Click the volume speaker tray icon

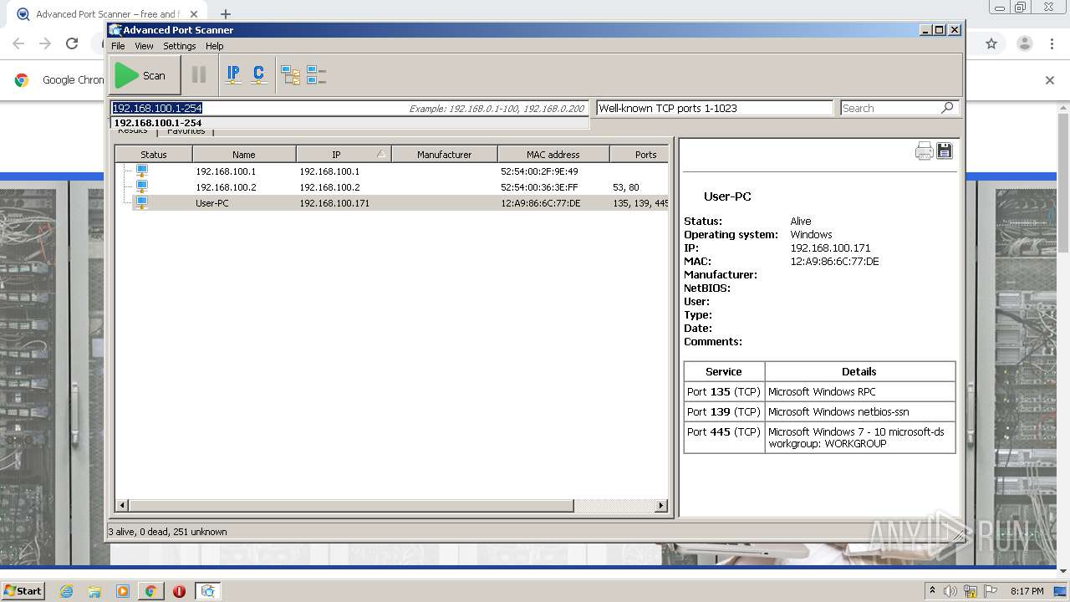point(950,591)
